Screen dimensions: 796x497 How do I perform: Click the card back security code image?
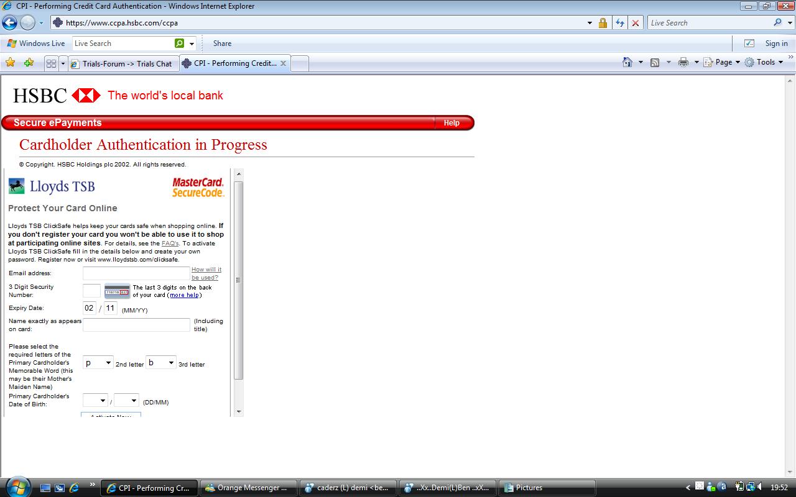pyautogui.click(x=117, y=291)
